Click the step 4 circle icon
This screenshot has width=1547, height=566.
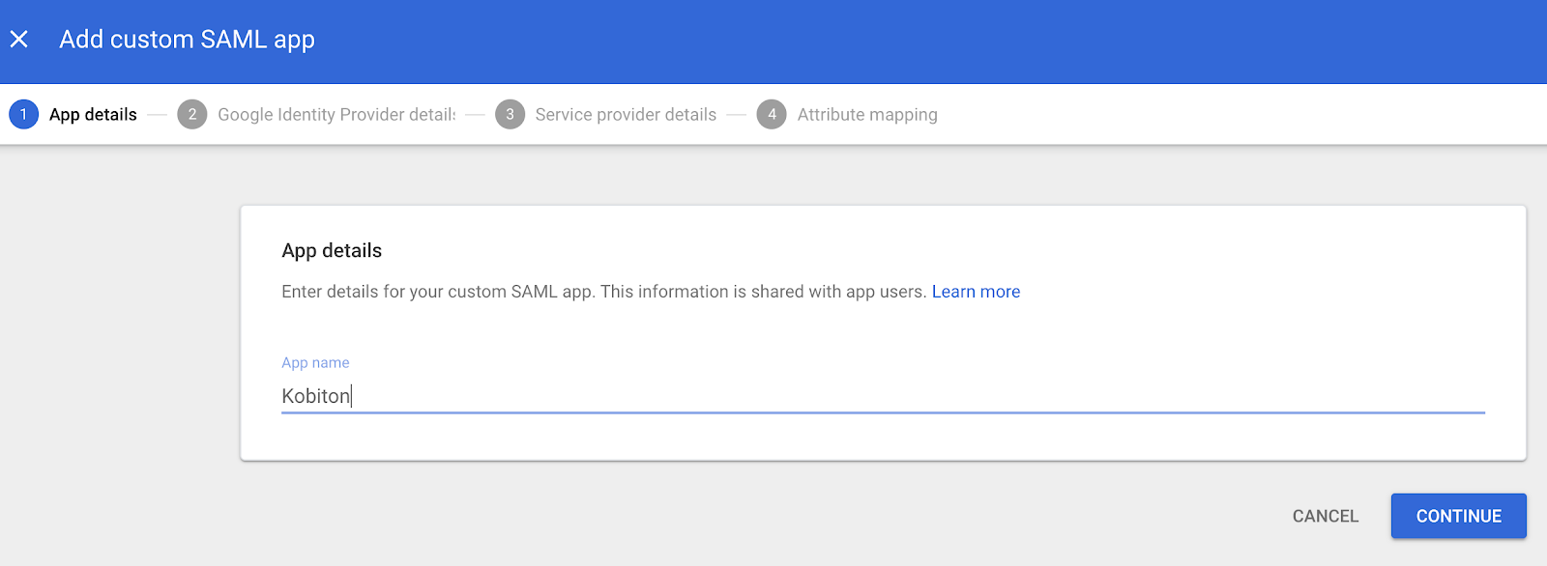(x=772, y=114)
